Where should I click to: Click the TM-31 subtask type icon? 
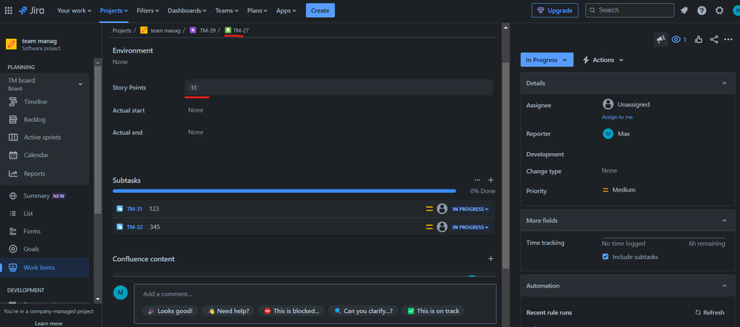(x=120, y=209)
